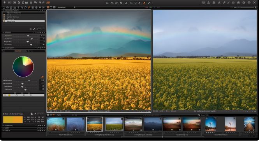The width and height of the screenshot is (259, 141).
Task: Expand the Sharpening panel
Action: (x=3, y=126)
